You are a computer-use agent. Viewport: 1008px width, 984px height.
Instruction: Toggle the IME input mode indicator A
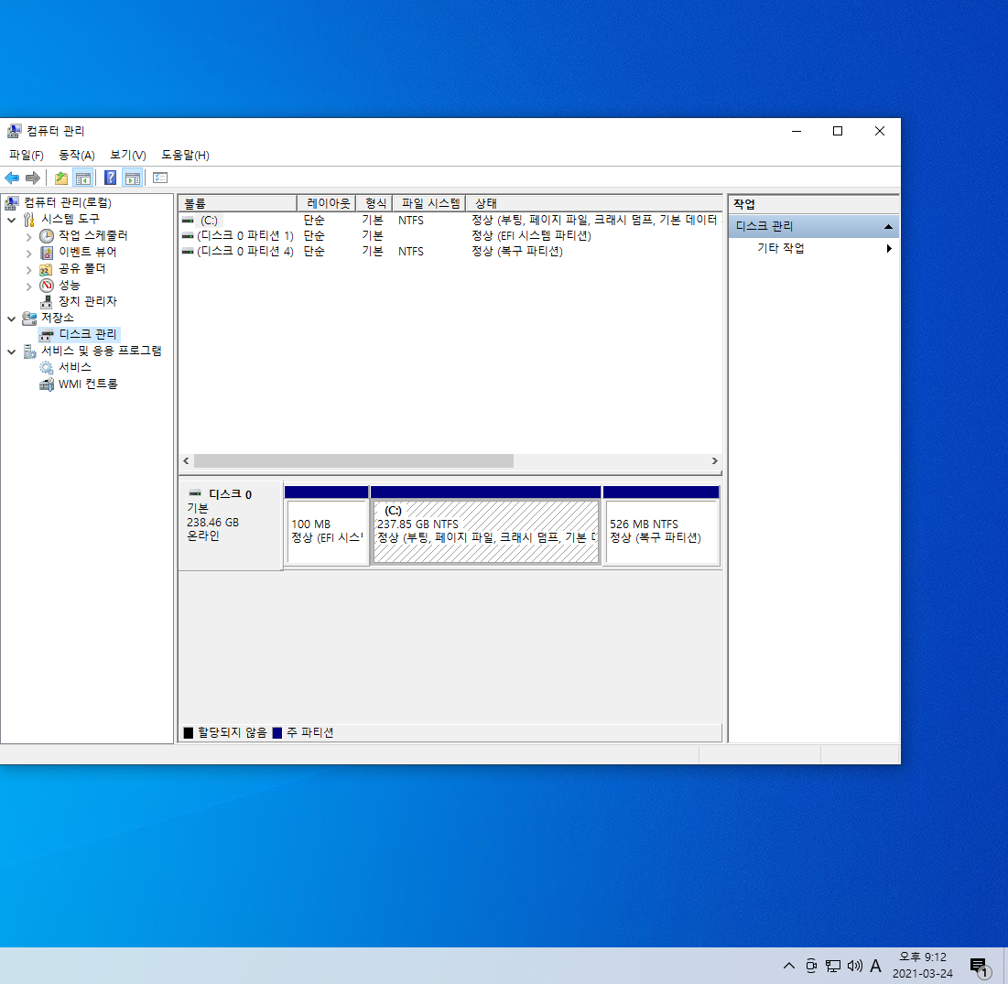(x=875, y=966)
